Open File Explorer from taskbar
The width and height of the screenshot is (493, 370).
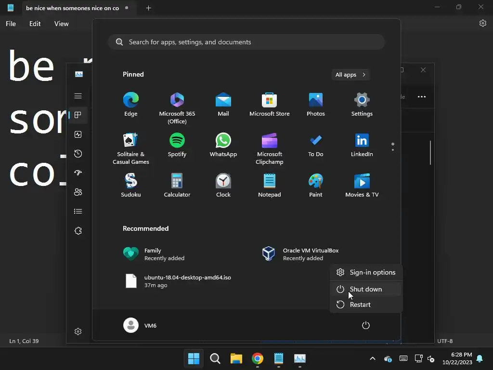(x=236, y=358)
